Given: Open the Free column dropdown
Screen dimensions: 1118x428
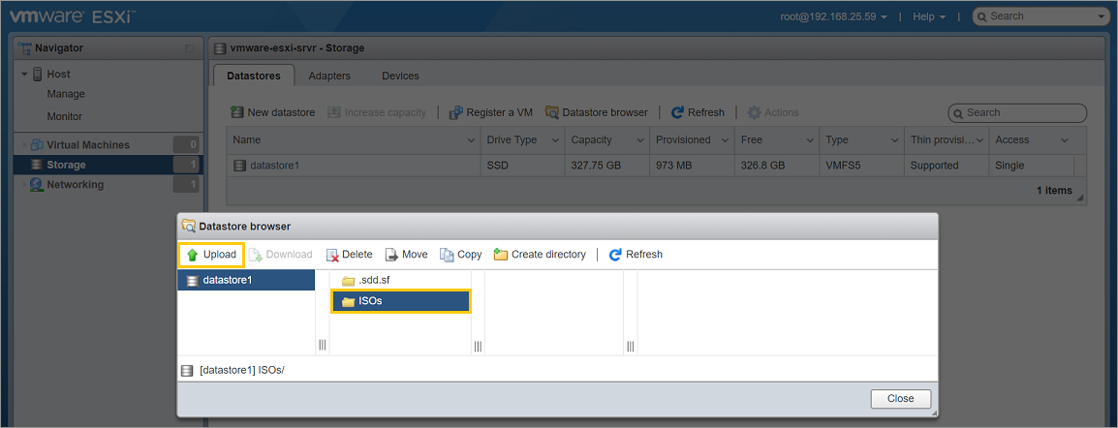Looking at the screenshot, I should pos(809,140).
